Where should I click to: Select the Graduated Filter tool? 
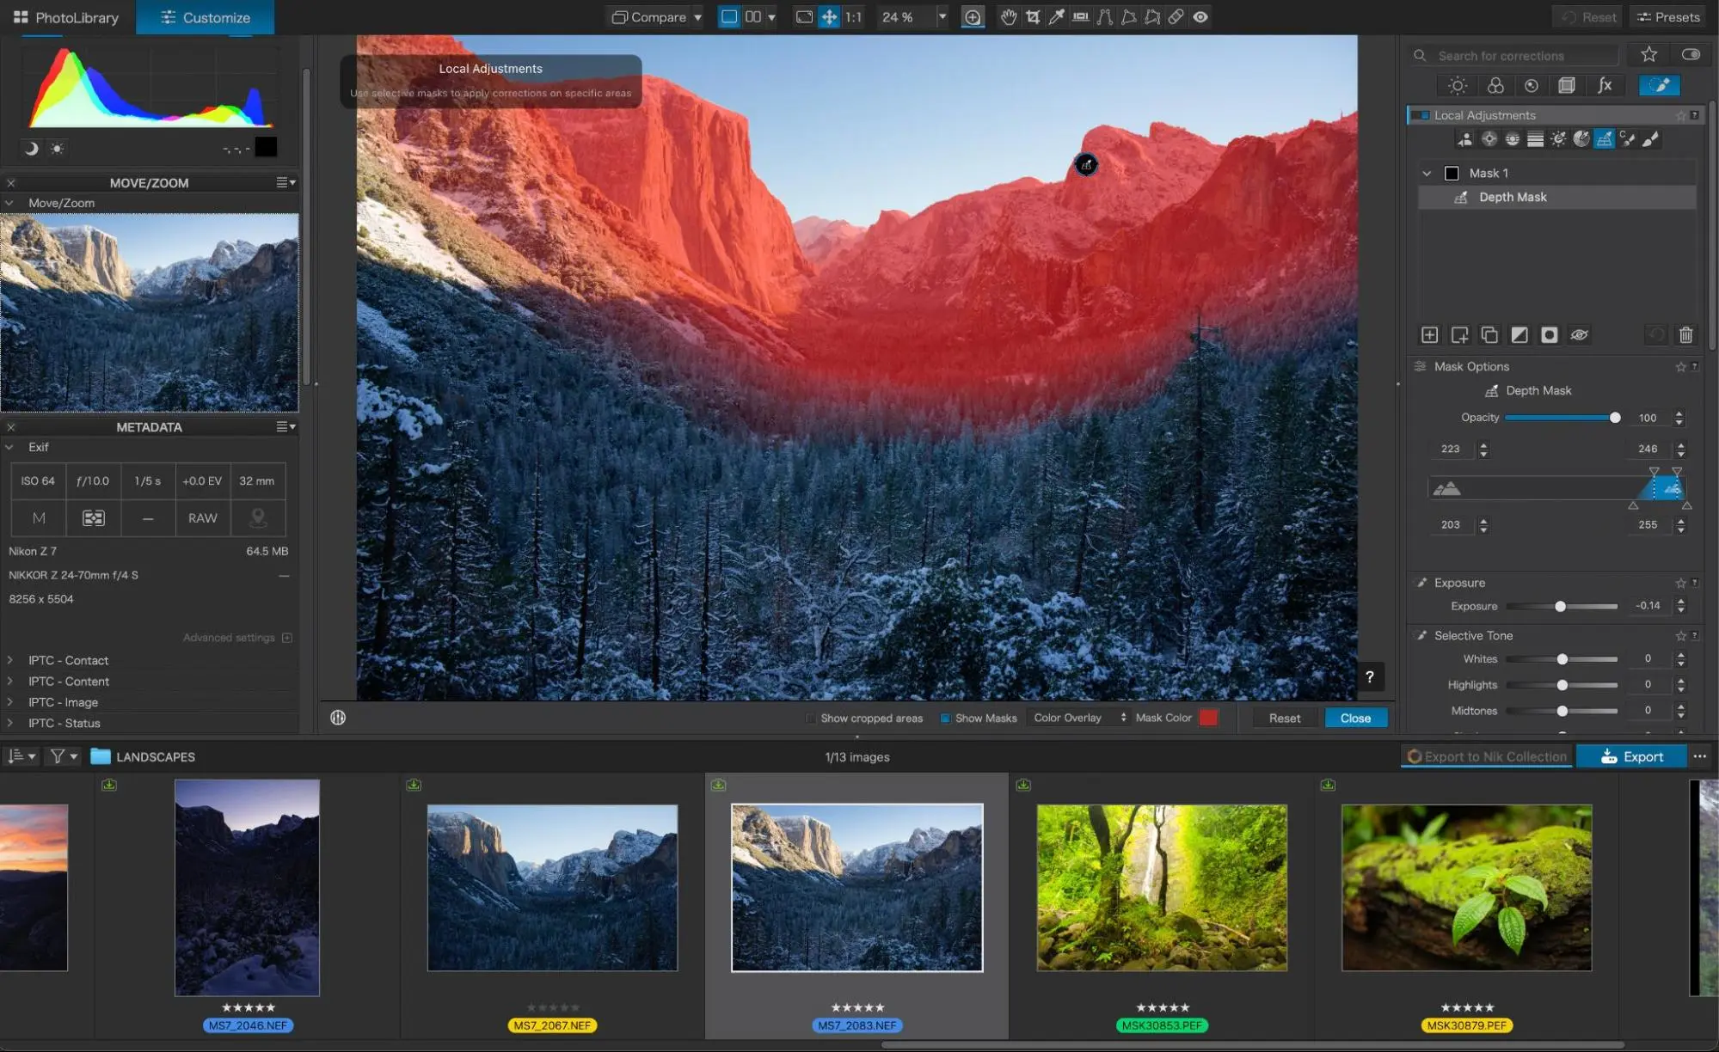1535,139
